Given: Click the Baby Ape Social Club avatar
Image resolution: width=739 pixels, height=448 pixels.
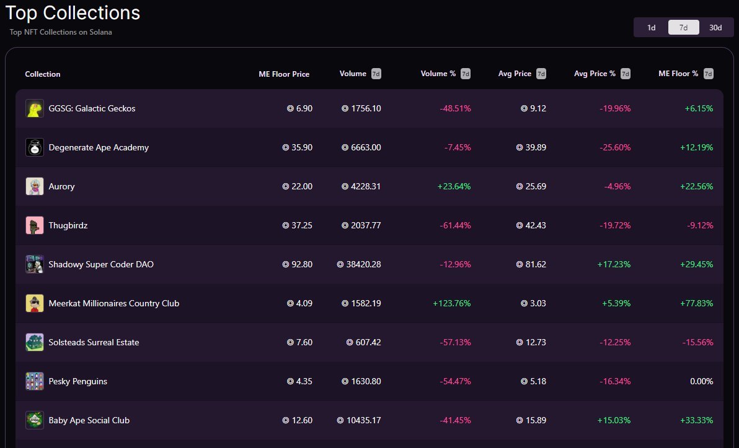Looking at the screenshot, I should point(34,420).
